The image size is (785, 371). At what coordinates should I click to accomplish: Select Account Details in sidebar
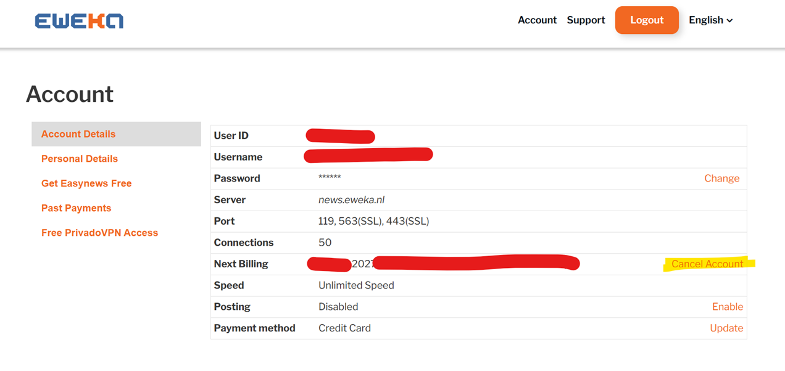[78, 134]
